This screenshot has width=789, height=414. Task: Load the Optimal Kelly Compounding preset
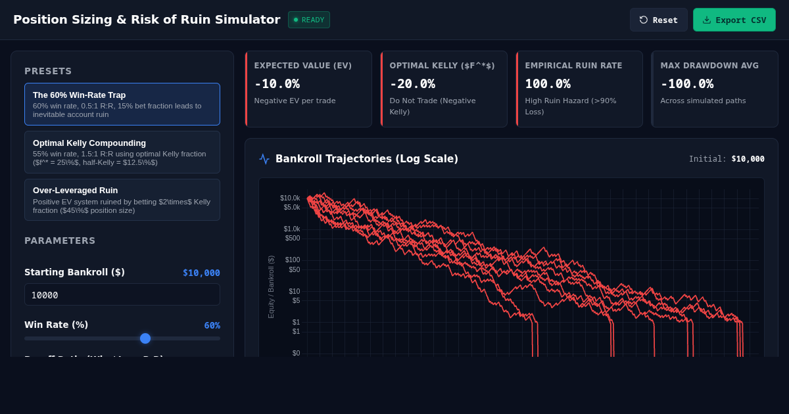click(122, 152)
